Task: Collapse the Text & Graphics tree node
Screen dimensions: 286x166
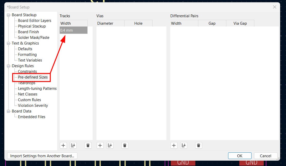Action: click(8, 43)
